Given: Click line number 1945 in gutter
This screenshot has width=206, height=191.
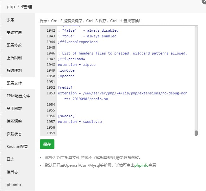Looking at the screenshot, I should click(x=51, y=48).
